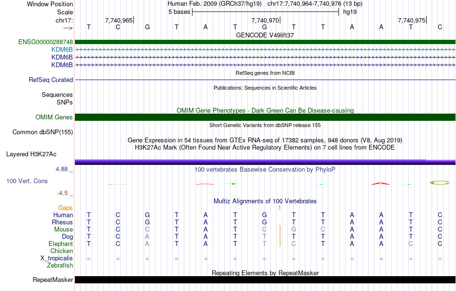Click the 7,740,975 position tick label
This screenshot has height=291, width=456.
pyautogui.click(x=411, y=20)
